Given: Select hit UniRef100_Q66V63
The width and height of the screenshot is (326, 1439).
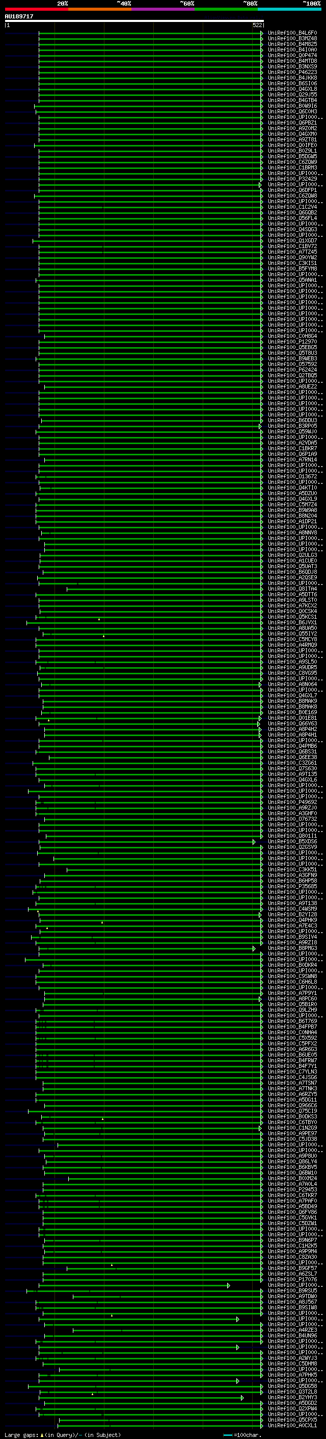Looking at the screenshot, I should coord(292,723).
